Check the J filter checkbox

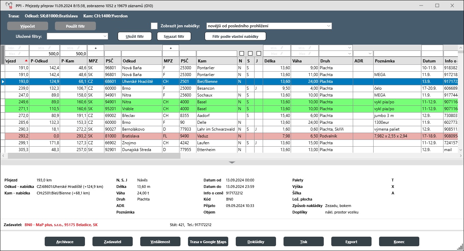pyautogui.click(x=259, y=54)
